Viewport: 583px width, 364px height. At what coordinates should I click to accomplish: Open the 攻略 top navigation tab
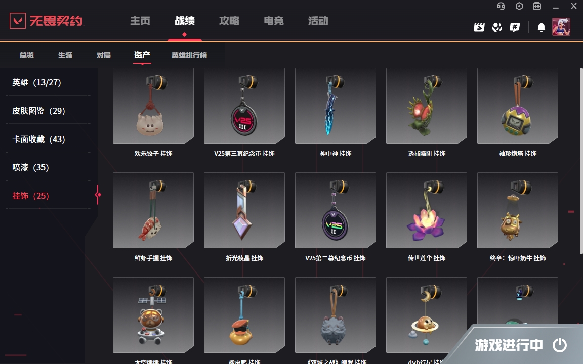click(x=229, y=21)
